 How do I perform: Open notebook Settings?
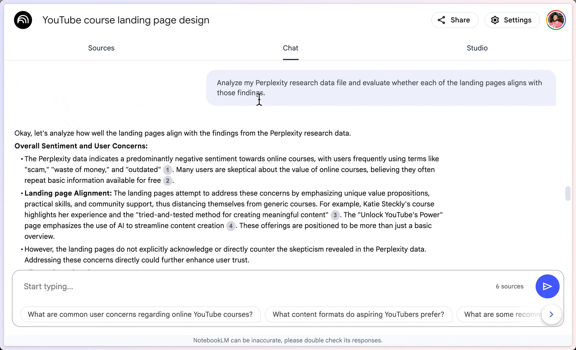click(512, 20)
